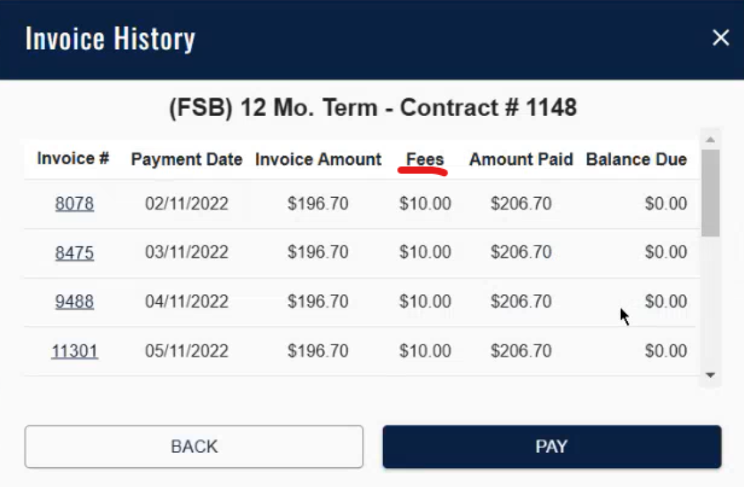Click the Balance Due column header
Viewport: 744px width, 487px height.
pyautogui.click(x=636, y=159)
